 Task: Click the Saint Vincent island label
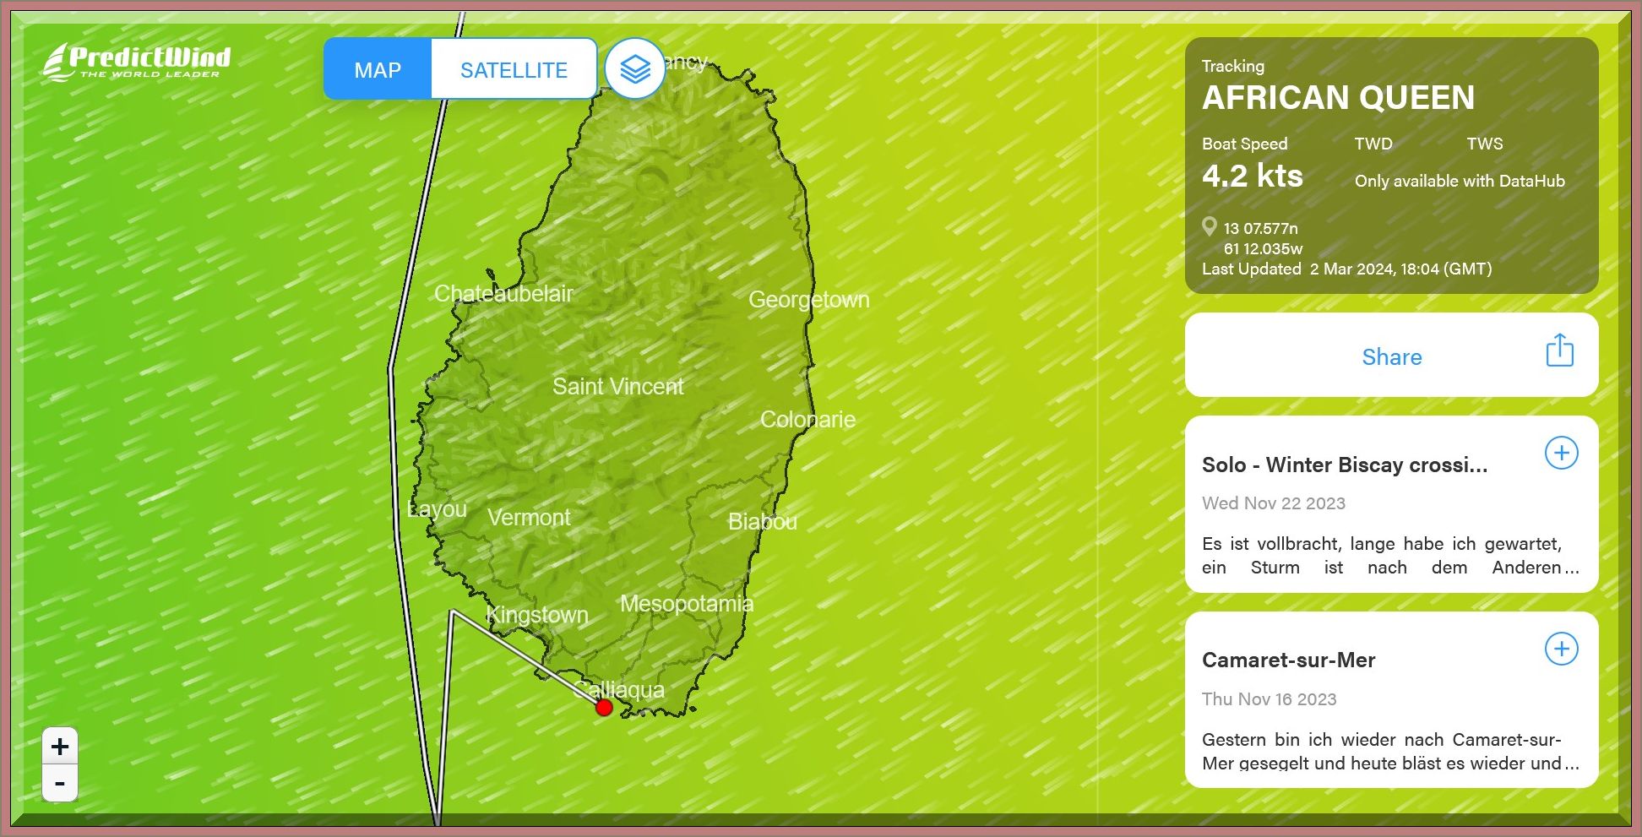617,387
